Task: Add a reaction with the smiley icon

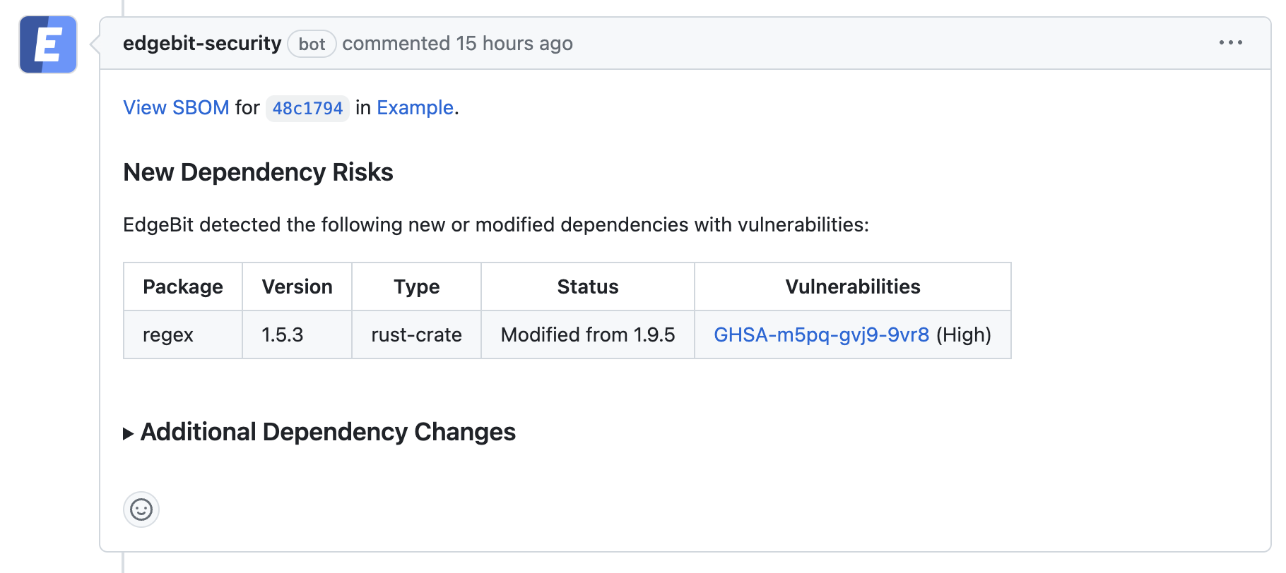Action: (x=141, y=509)
